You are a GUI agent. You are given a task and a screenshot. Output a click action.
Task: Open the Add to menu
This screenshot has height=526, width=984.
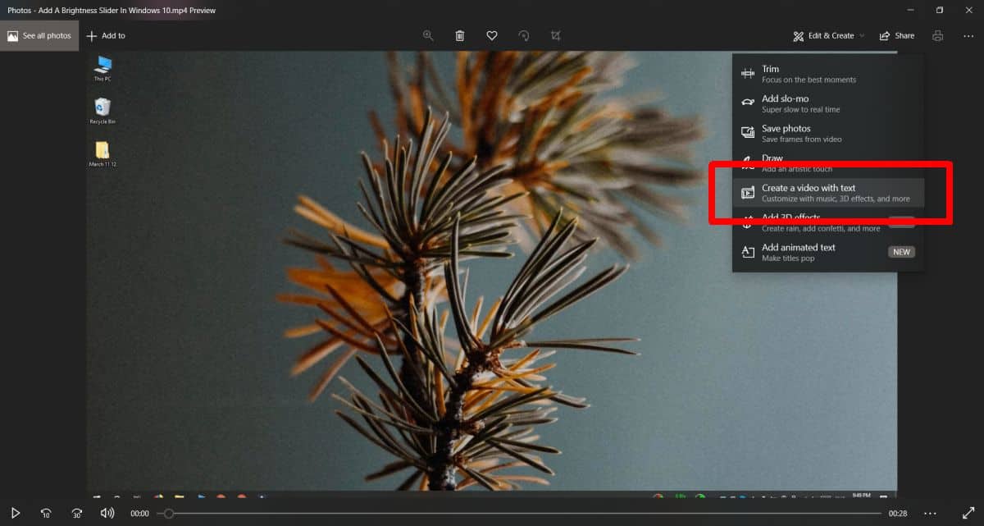tap(106, 36)
